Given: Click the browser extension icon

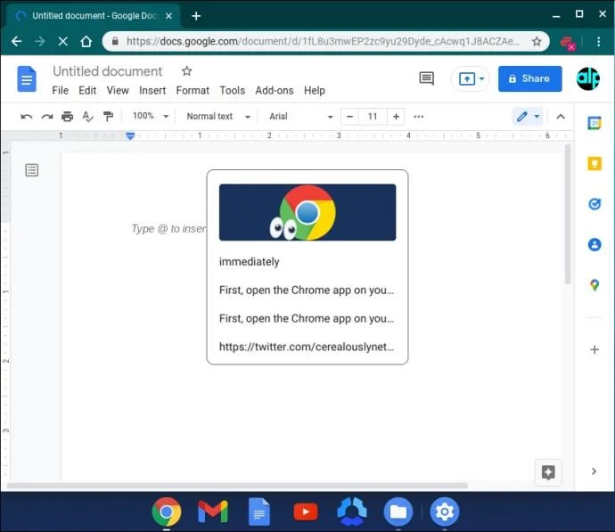Looking at the screenshot, I should 568,43.
